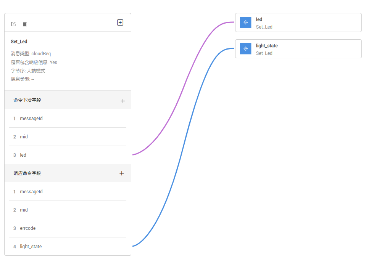The width and height of the screenshot is (366, 263).
Task: Select command field led row
Action: click(68, 155)
